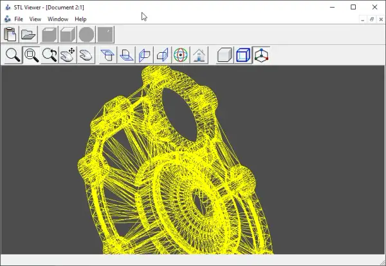Toggle the axes triad icon
Image resolution: width=386 pixels, height=266 pixels.
tap(261, 55)
